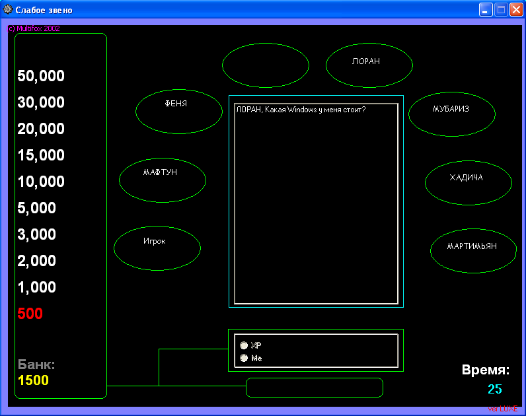
Task: Click the 50,000 prize level
Action: click(x=41, y=76)
